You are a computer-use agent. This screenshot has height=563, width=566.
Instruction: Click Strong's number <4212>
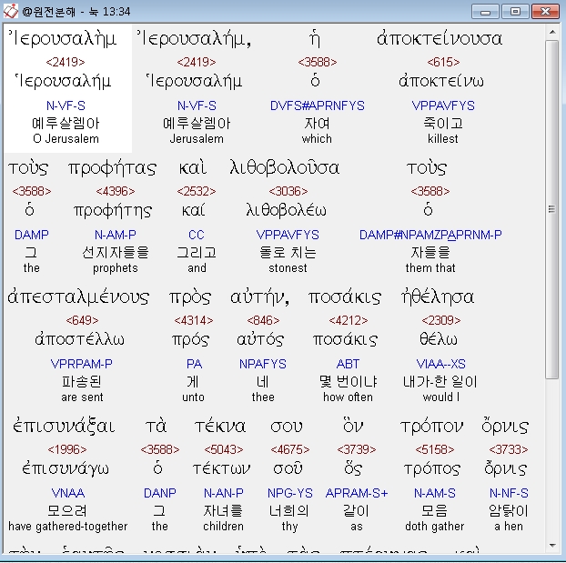click(348, 320)
